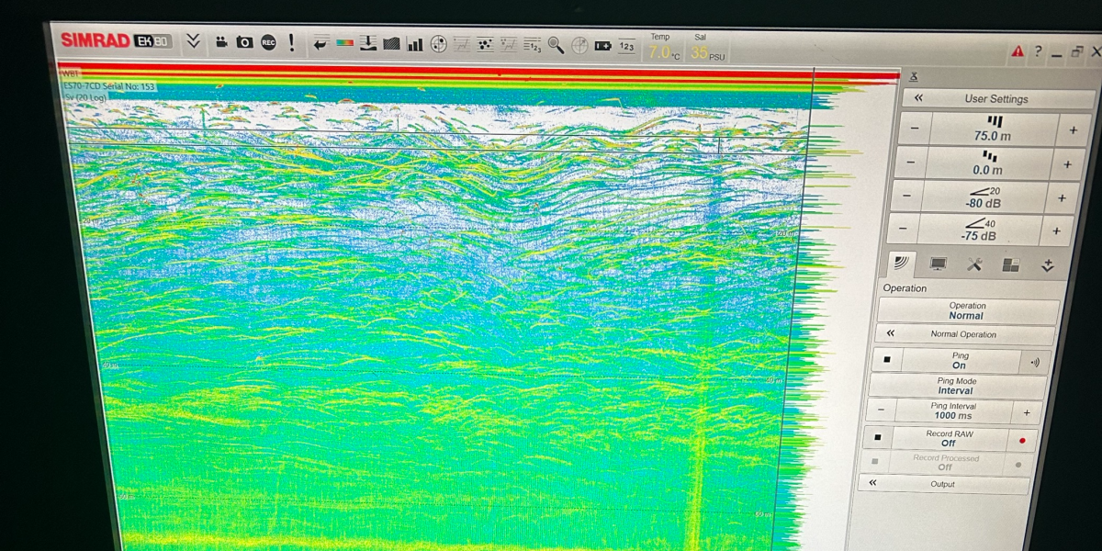Start Record RAW with the red dot
The height and width of the screenshot is (551, 1102).
[1021, 441]
